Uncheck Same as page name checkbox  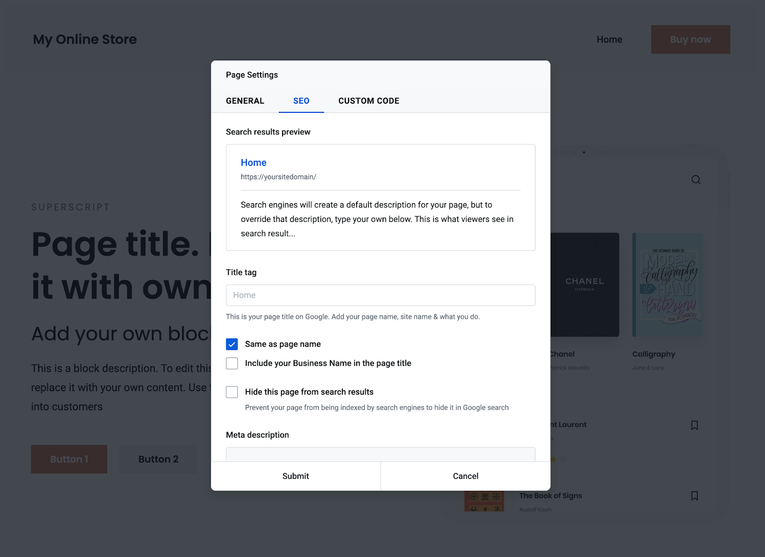click(x=232, y=344)
